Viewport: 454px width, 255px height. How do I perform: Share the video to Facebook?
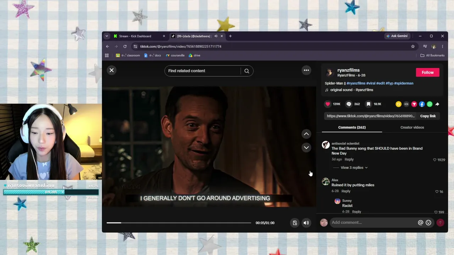point(422,104)
